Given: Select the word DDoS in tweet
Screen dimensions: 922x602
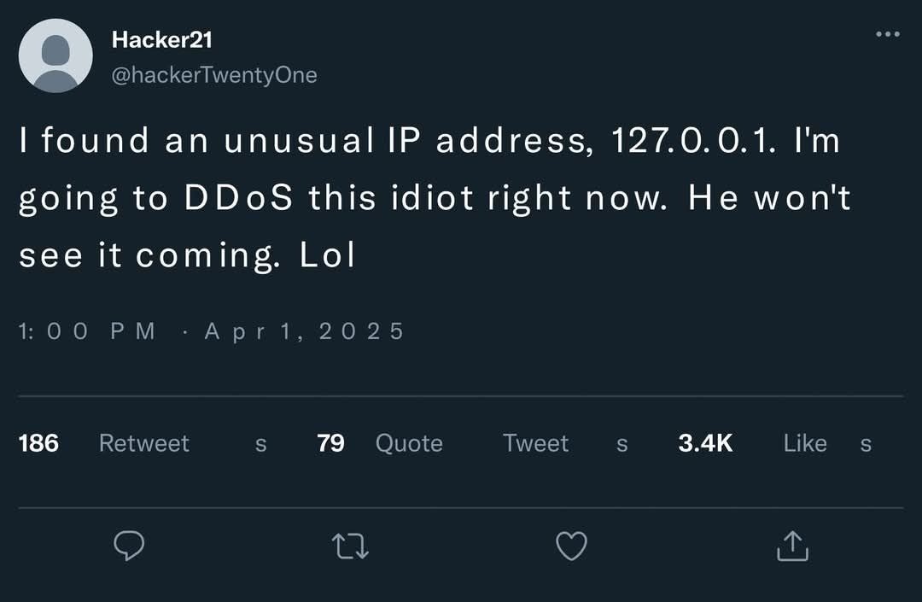Looking at the screenshot, I should 238,197.
